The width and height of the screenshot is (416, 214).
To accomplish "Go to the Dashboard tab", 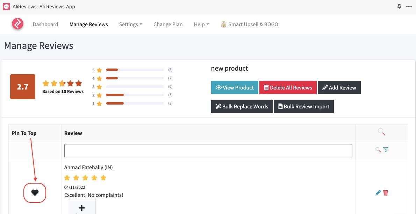I will [45, 24].
